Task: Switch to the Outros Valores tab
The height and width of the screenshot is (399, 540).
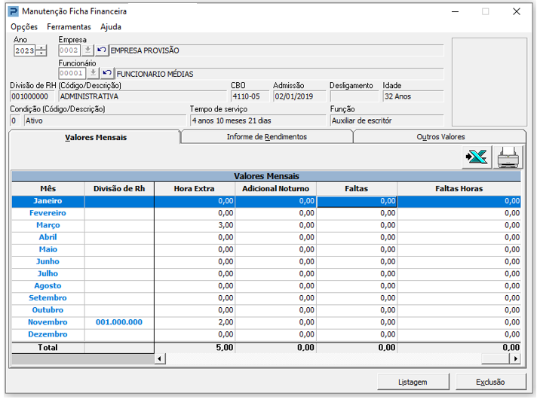Action: click(x=440, y=137)
